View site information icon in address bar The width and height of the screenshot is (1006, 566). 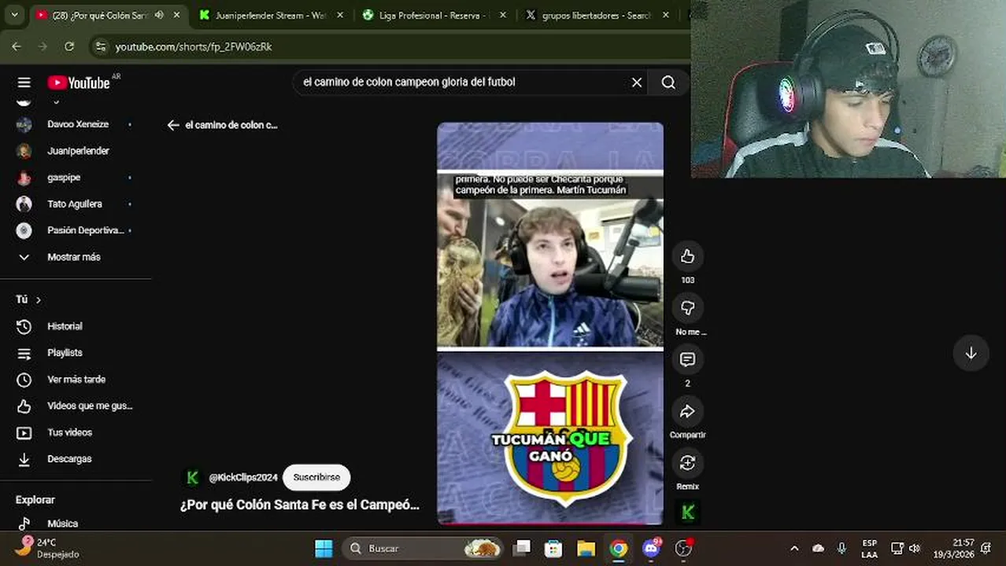(100, 46)
